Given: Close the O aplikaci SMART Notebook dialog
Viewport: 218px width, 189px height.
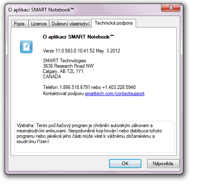Looking at the screenshot, I should click(x=171, y=8).
